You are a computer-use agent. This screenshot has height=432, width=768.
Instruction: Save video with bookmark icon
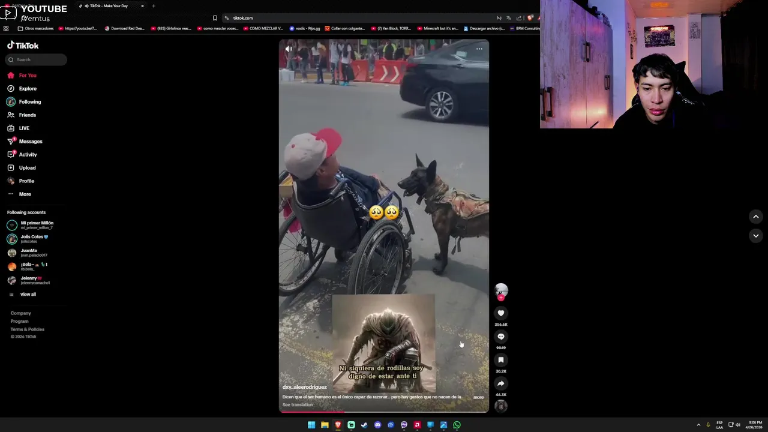tap(501, 360)
